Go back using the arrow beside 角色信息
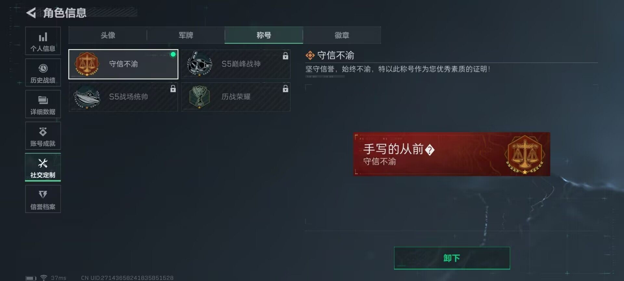The height and width of the screenshot is (281, 624). 31,13
